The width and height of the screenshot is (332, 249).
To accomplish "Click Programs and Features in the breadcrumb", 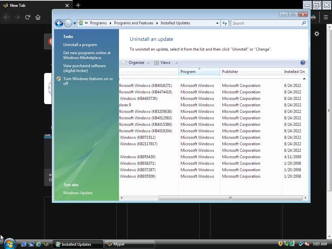I will point(134,23).
